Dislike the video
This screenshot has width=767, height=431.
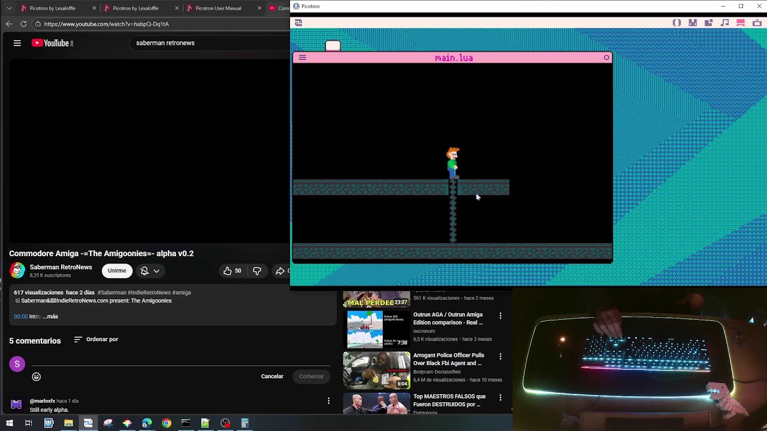[257, 271]
